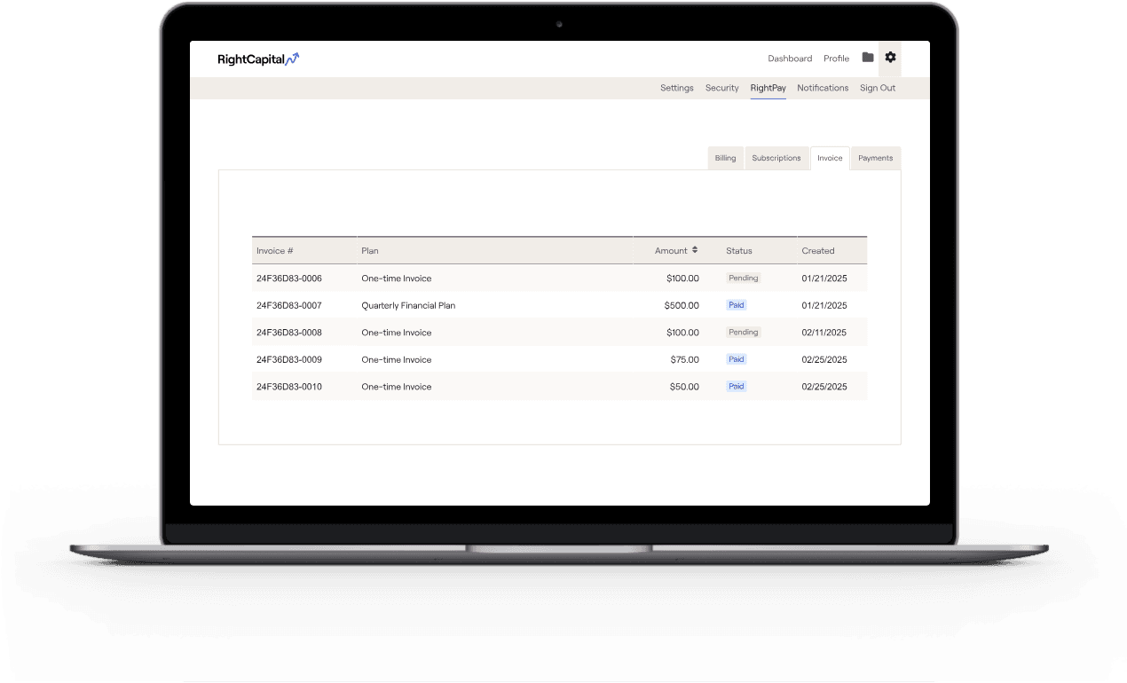
Task: Click Sign Out
Action: 878,88
